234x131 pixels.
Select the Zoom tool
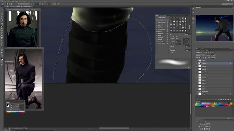tap(2, 55)
